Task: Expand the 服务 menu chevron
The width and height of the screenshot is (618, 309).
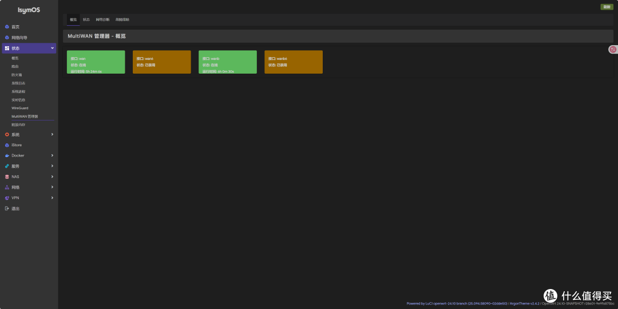Action: point(52,166)
